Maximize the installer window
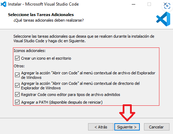 (x=149, y=4)
